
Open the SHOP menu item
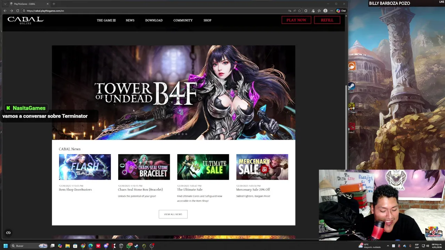coord(207,20)
